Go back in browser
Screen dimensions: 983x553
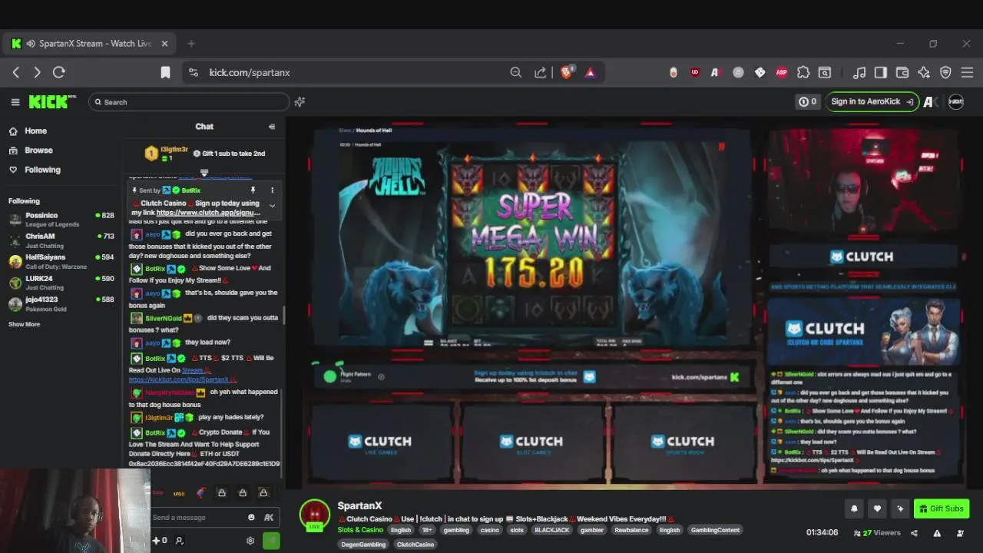coord(16,72)
